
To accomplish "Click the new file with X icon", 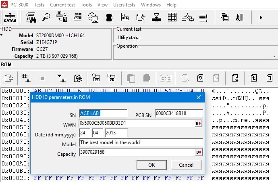I will click(9, 78).
